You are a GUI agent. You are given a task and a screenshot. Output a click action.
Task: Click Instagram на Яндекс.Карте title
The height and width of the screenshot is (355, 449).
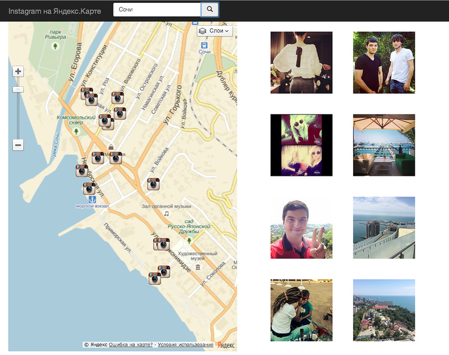tap(54, 10)
